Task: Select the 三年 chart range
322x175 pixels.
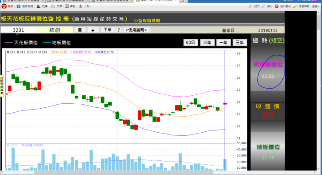Action: pos(240,42)
